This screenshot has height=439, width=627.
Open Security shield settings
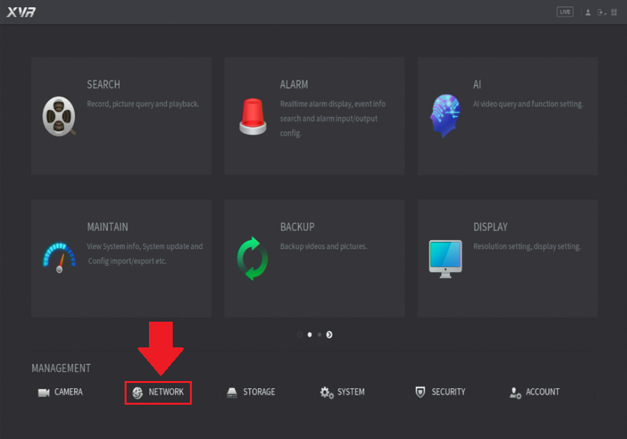point(440,392)
